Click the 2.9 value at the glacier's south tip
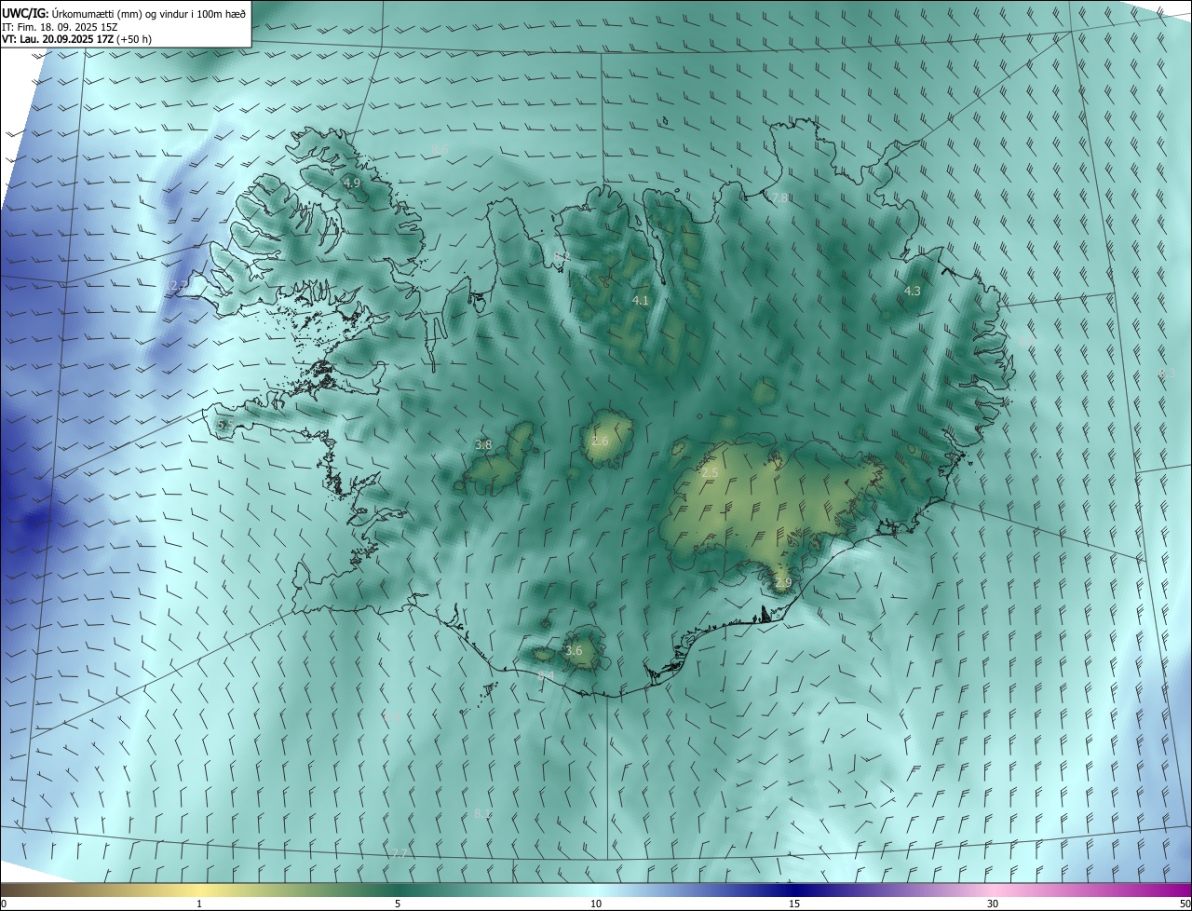The height and width of the screenshot is (911, 1192). [783, 583]
